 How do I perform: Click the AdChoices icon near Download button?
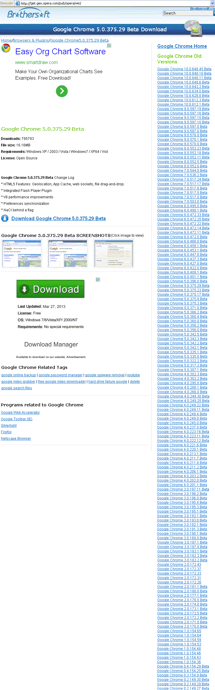tap(98, 279)
